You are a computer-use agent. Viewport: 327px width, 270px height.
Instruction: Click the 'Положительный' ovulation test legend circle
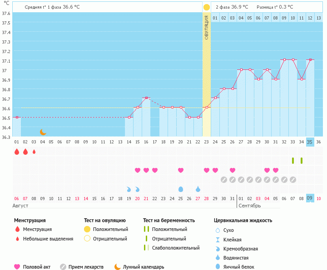(x=87, y=229)
